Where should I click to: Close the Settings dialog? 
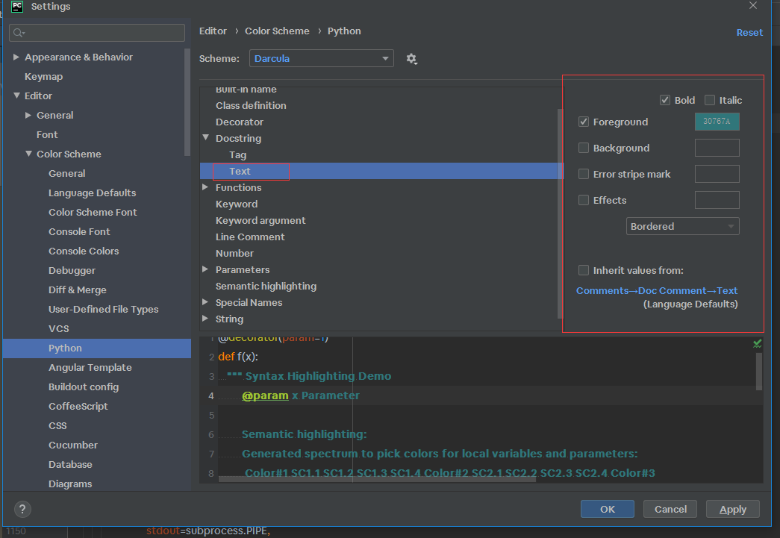753,5
